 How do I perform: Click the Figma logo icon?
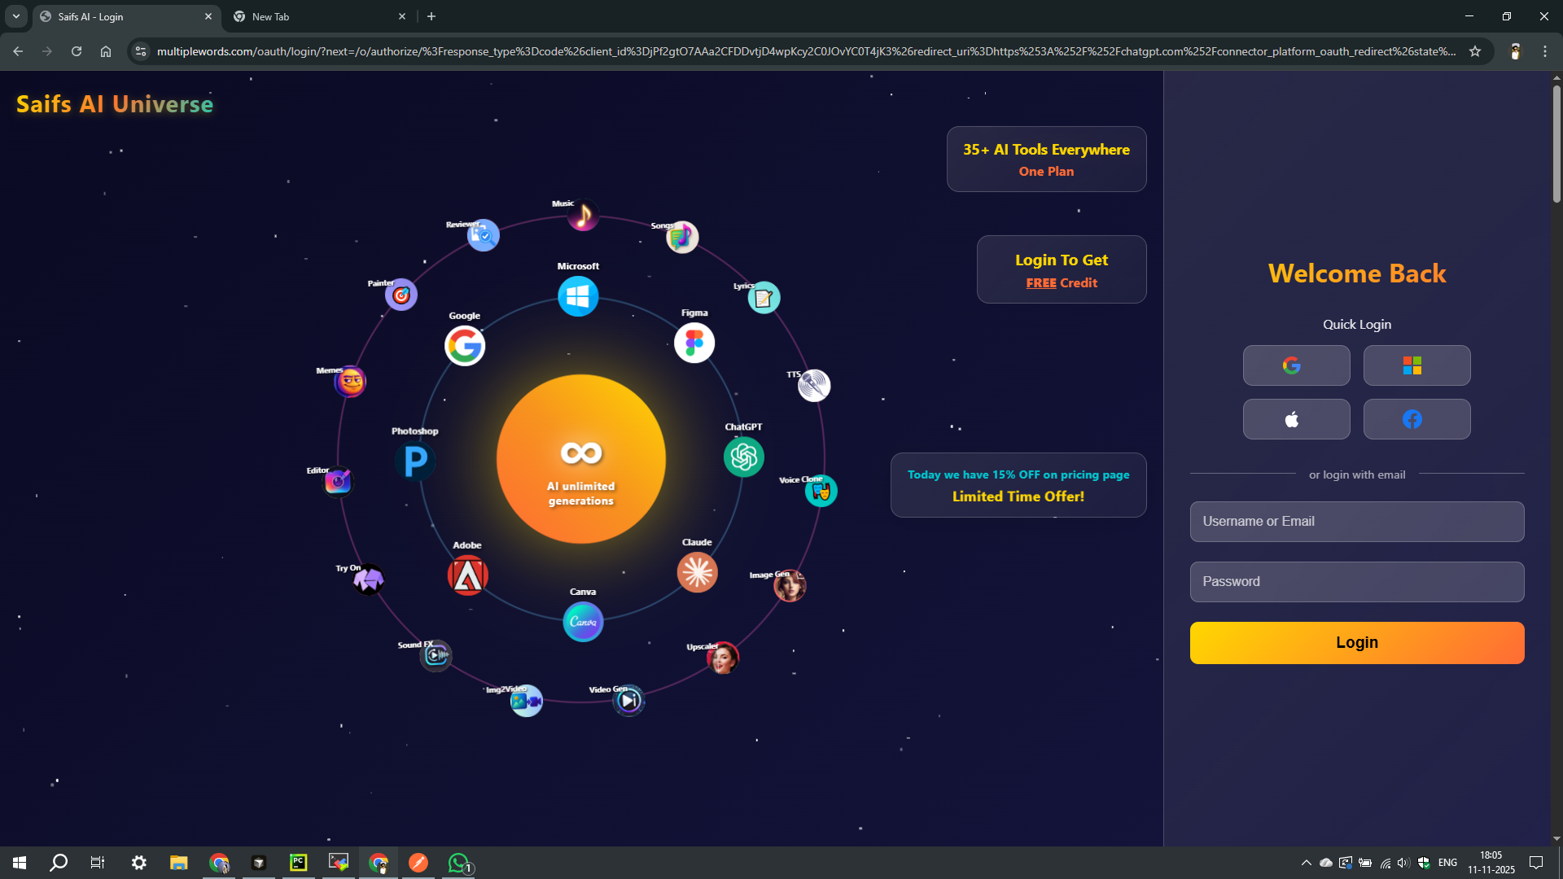694,343
